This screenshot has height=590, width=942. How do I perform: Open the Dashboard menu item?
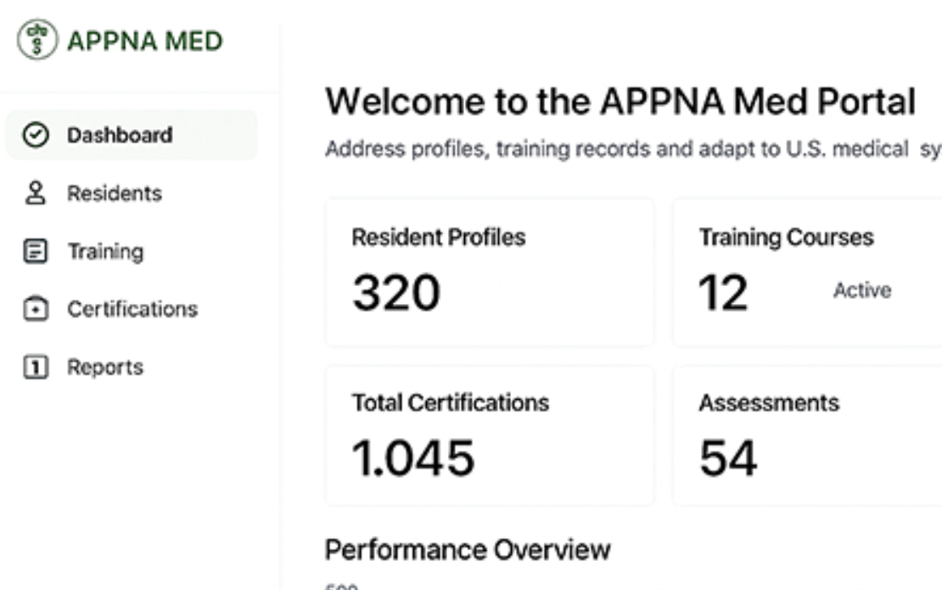coord(132,135)
